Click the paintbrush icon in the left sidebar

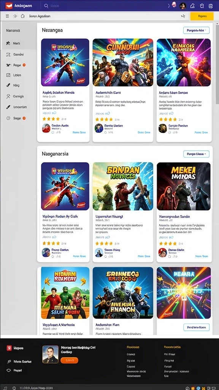pyautogui.click(x=8, y=107)
